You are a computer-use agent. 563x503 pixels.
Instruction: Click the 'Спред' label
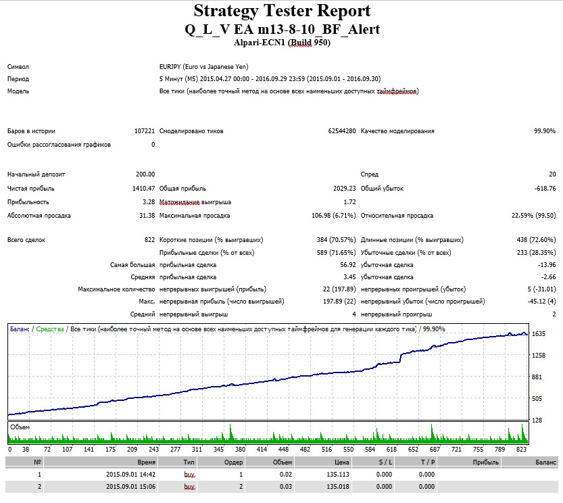point(370,174)
